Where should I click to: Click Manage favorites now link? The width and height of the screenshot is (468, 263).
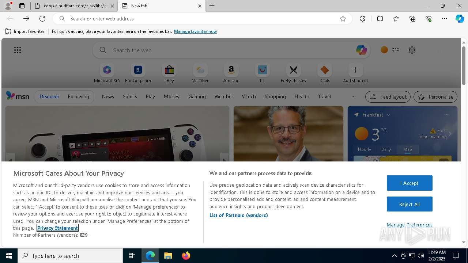195,31
